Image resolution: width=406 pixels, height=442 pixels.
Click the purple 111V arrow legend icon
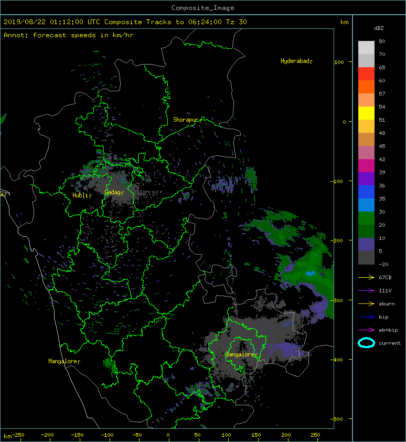366,291
